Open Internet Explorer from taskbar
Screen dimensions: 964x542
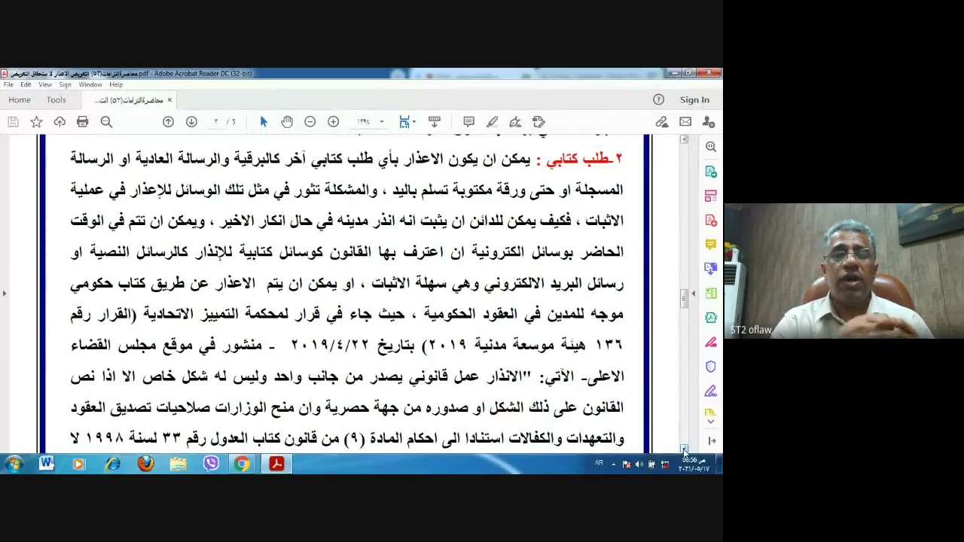pos(112,464)
